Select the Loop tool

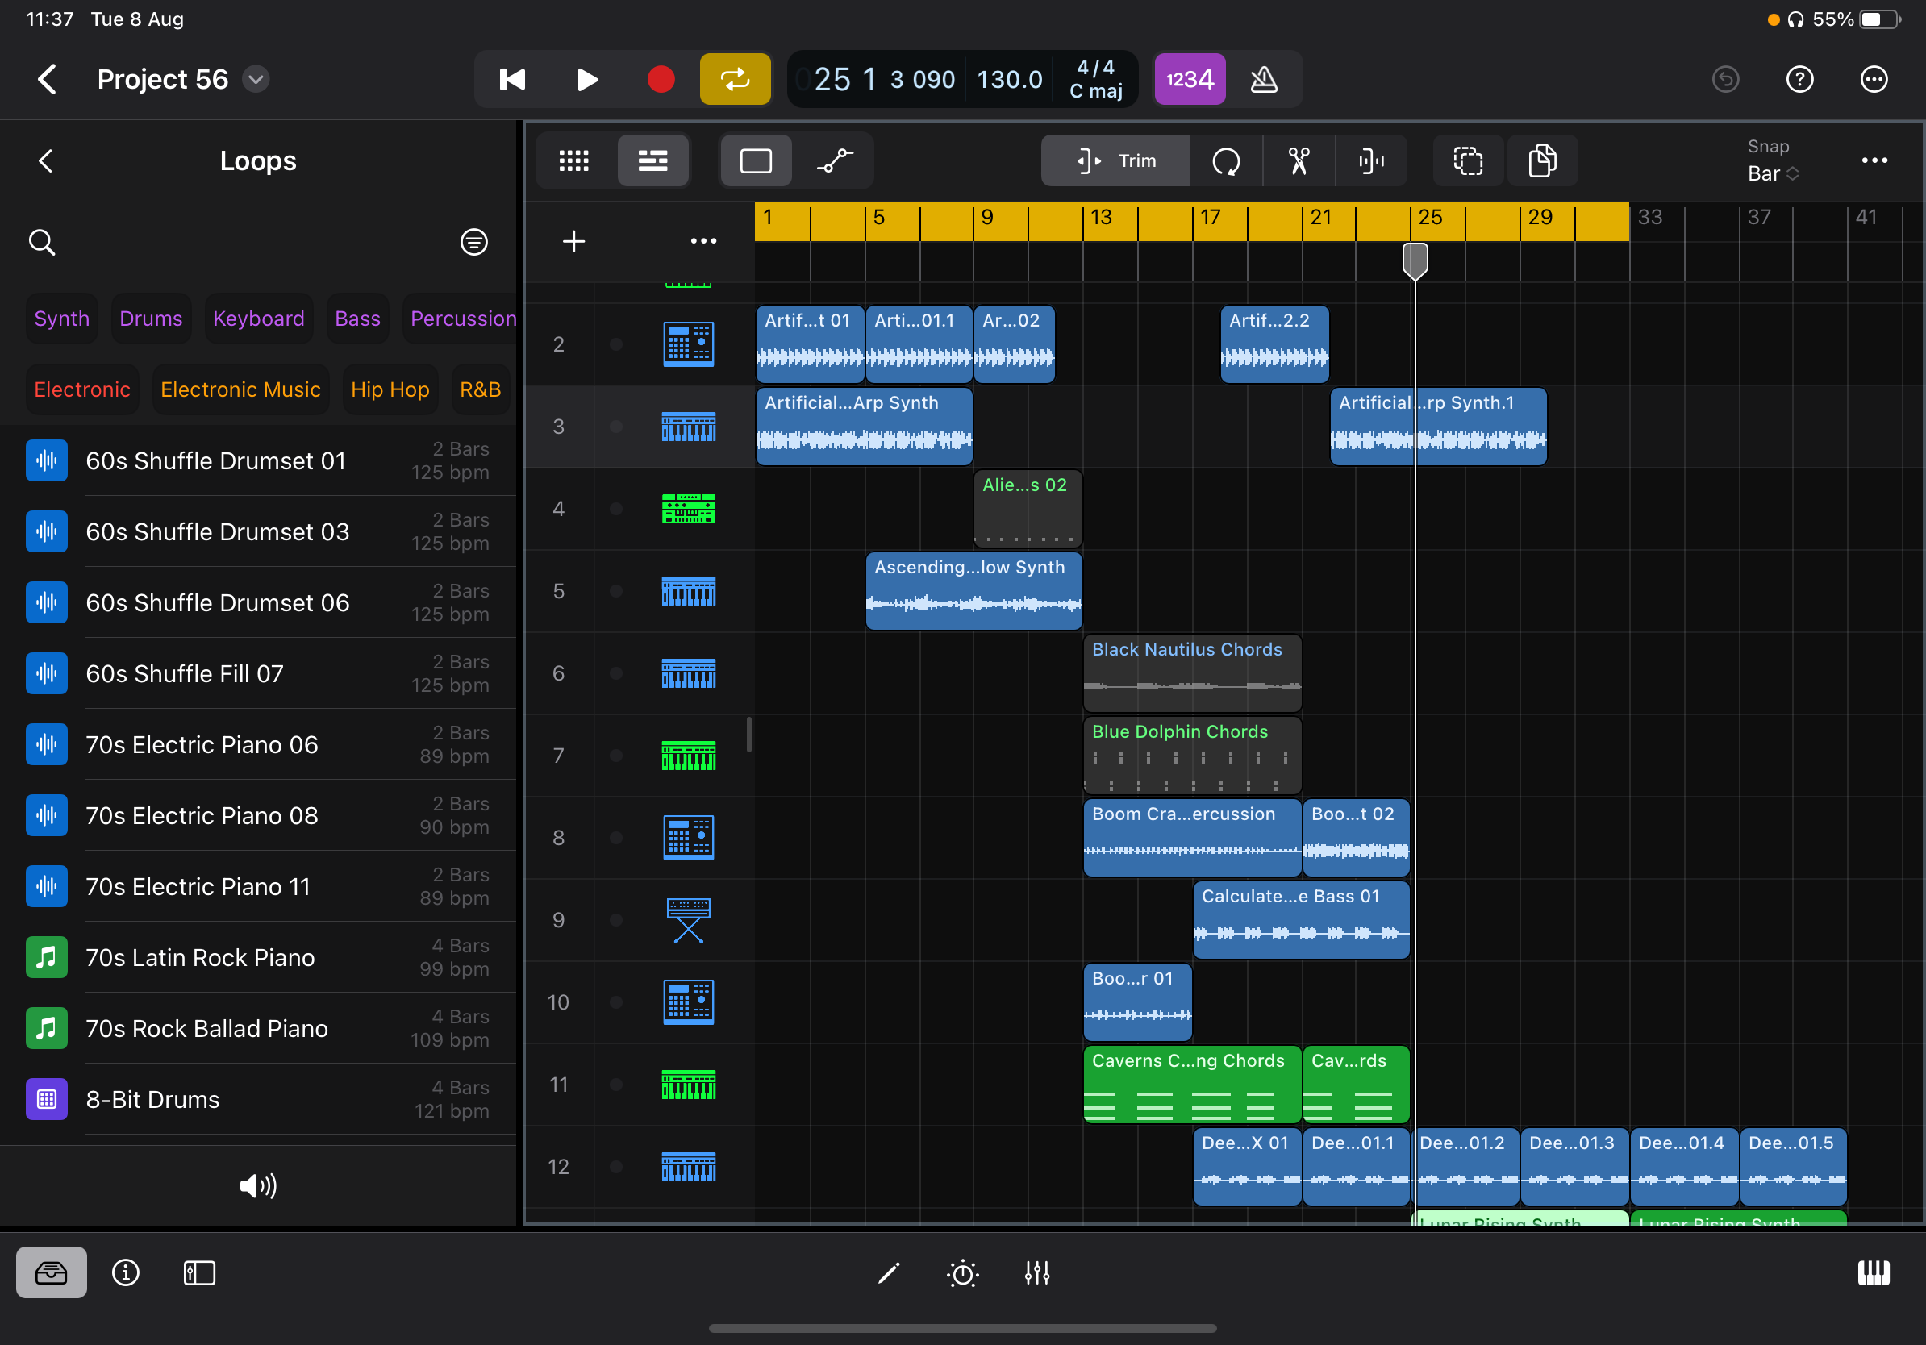(1226, 161)
